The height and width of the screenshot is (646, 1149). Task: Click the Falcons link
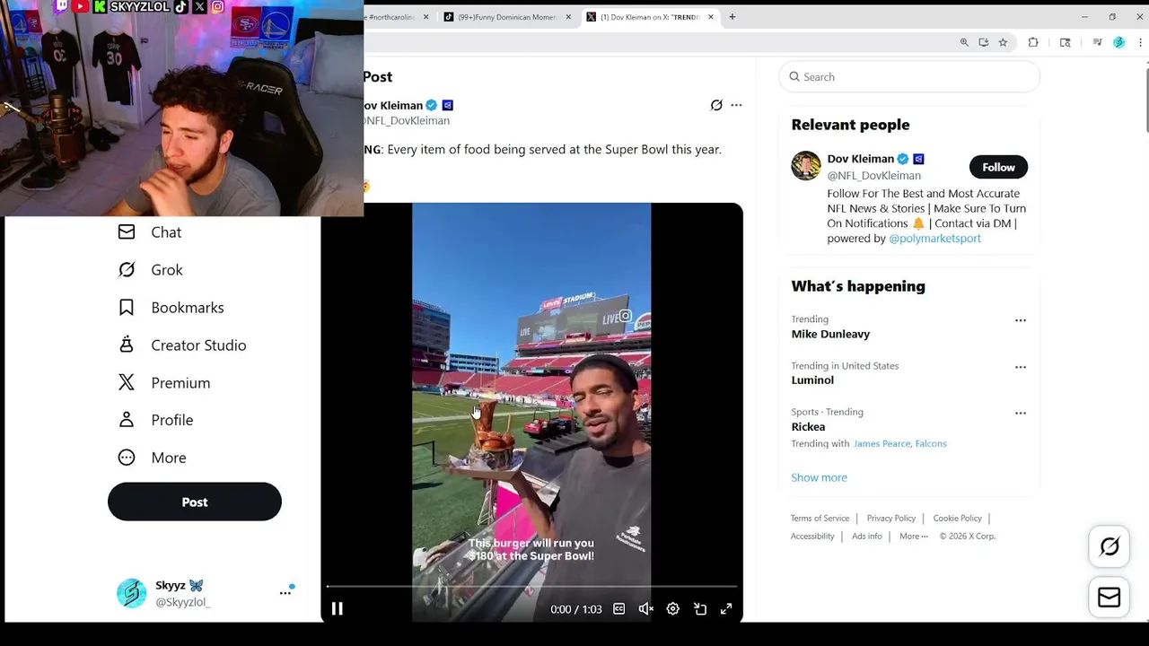tap(931, 443)
